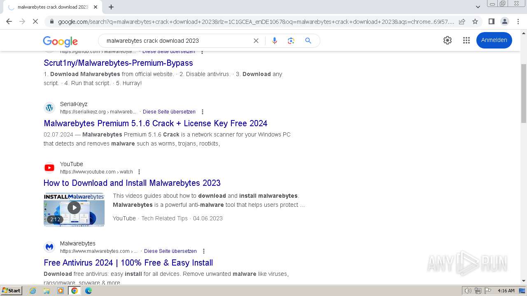Open the tab search dropdown
The image size is (527, 296).
click(478, 7)
